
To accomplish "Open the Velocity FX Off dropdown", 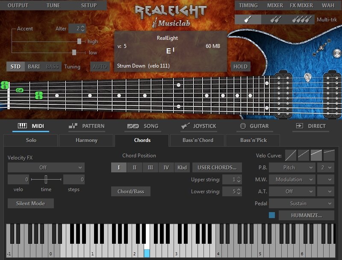I will [x=46, y=168].
